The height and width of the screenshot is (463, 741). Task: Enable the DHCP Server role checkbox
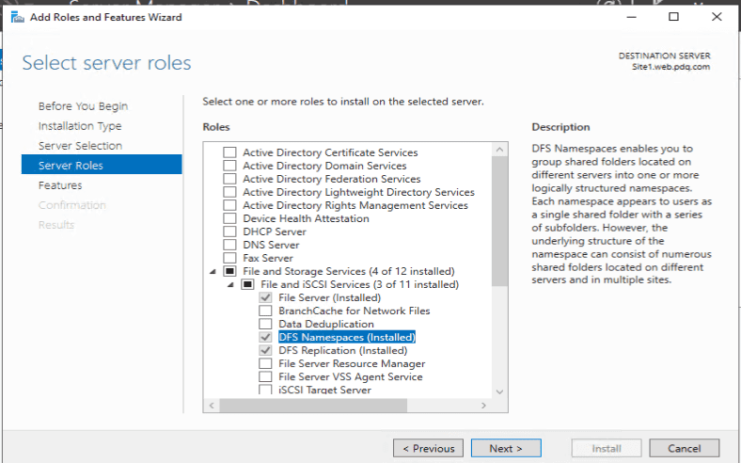tap(229, 231)
